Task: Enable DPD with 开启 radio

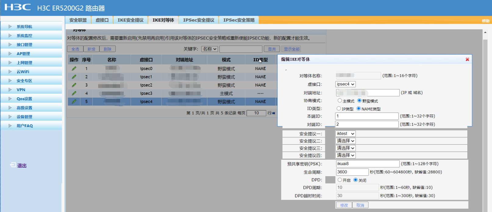Action: [x=340, y=180]
